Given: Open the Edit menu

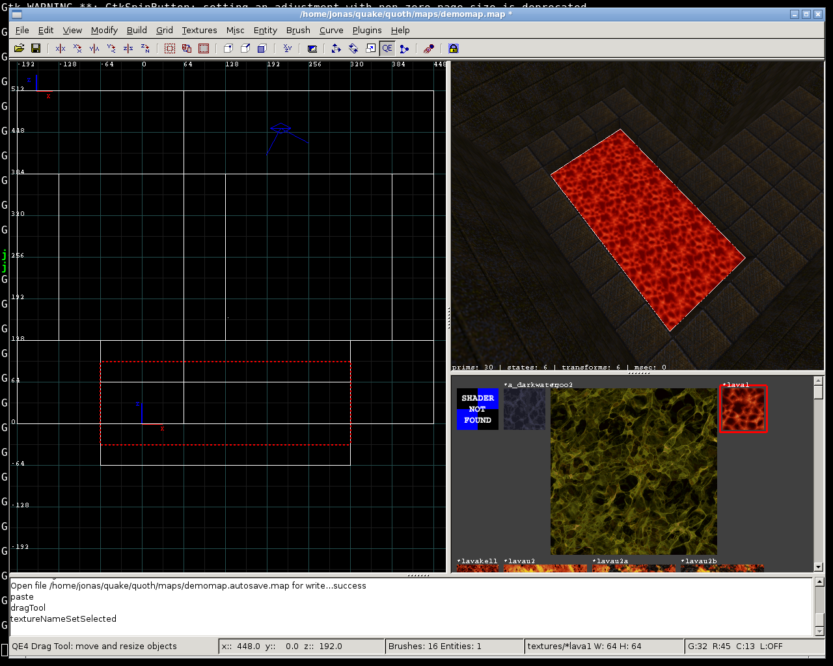Looking at the screenshot, I should [46, 30].
